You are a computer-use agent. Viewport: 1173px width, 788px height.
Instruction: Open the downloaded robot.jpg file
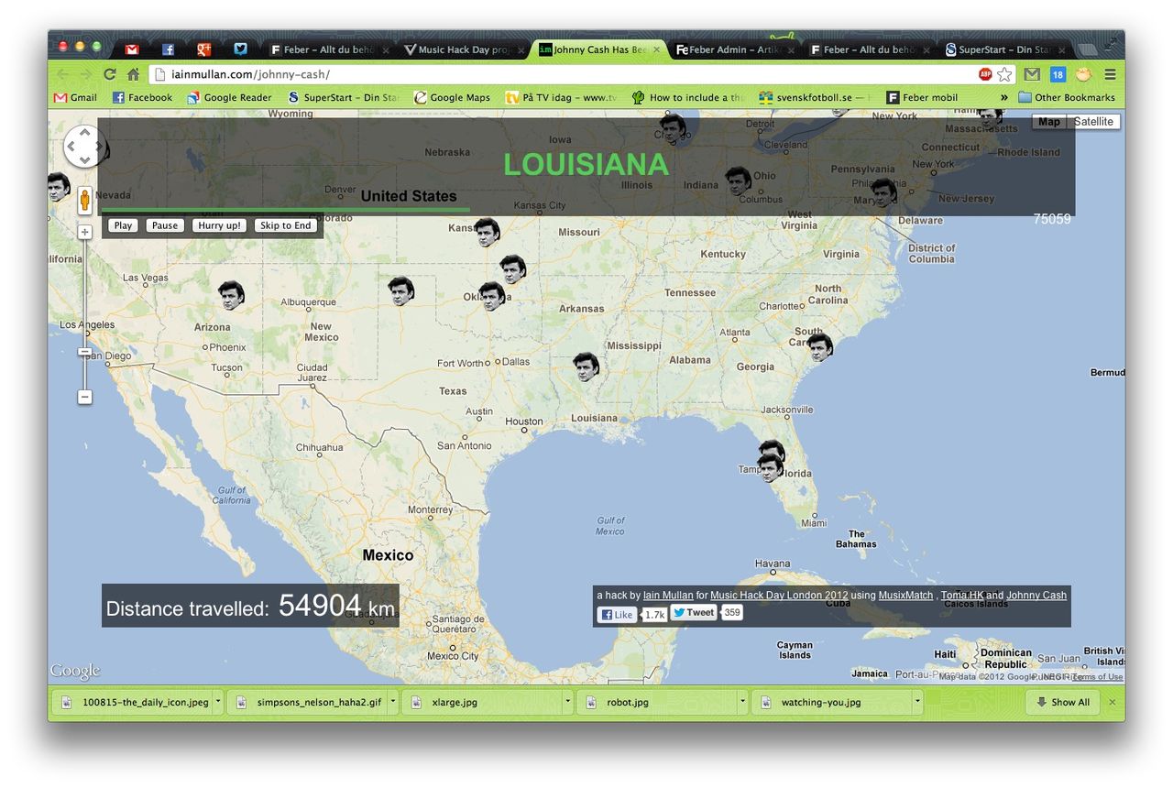tap(656, 703)
